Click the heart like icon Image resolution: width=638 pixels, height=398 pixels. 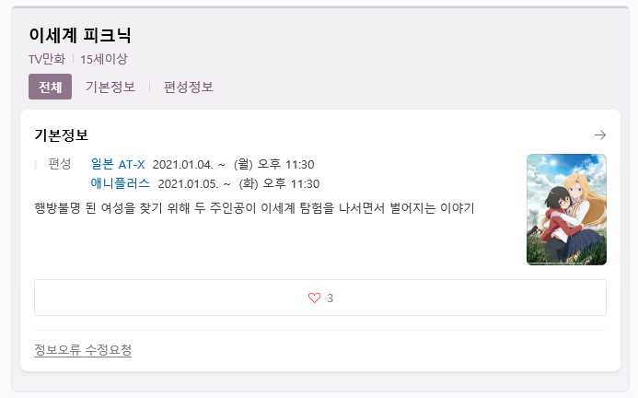click(x=314, y=298)
